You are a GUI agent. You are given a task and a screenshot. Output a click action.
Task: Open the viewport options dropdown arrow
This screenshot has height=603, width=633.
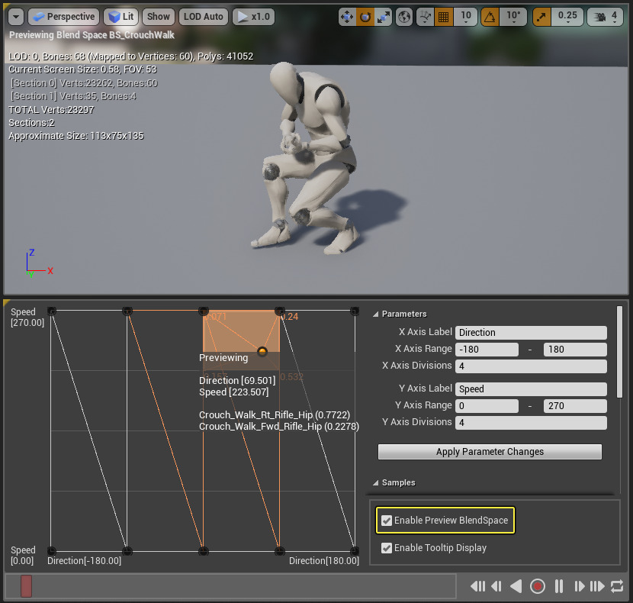(x=15, y=17)
